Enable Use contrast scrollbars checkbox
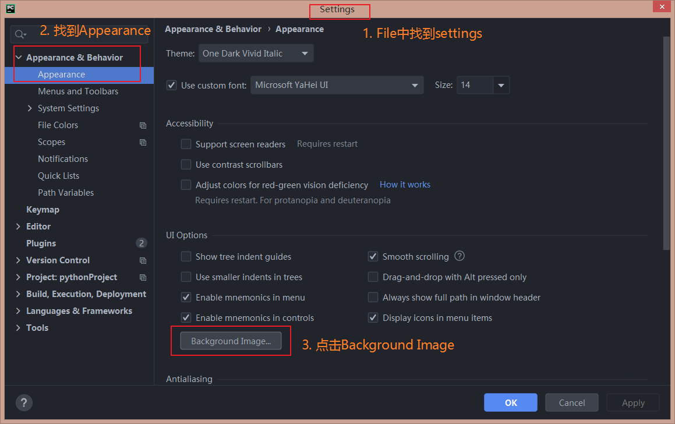The width and height of the screenshot is (675, 424). (186, 164)
